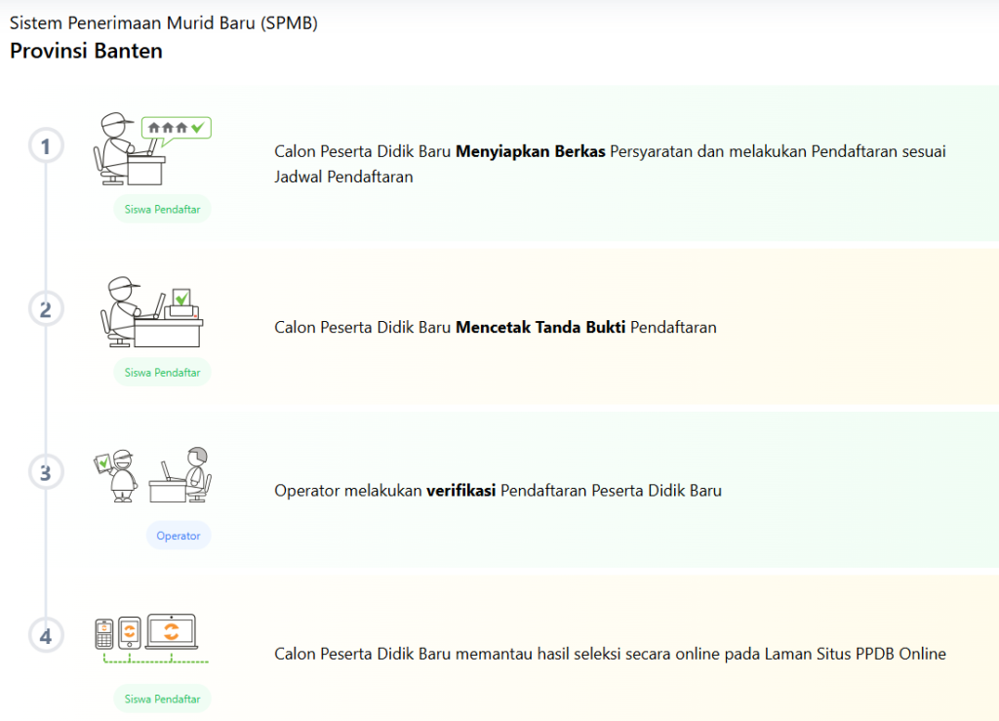
Task: Tap the mobile phone icon in step 4
Action: point(104,633)
